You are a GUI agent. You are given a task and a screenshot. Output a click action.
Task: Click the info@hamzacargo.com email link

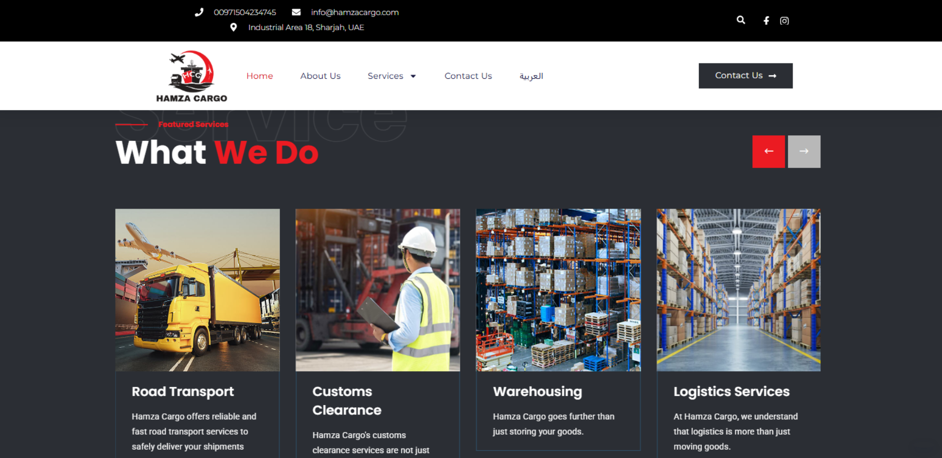(x=354, y=12)
